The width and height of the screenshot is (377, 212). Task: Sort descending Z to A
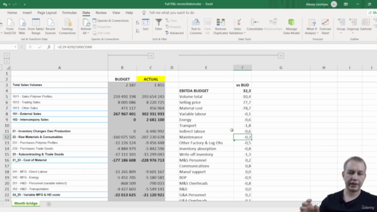click(x=137, y=31)
